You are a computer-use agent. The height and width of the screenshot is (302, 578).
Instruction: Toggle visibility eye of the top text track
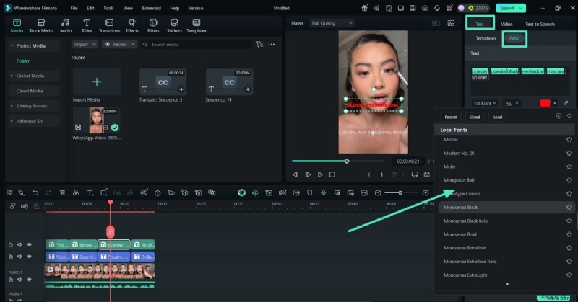(30, 244)
